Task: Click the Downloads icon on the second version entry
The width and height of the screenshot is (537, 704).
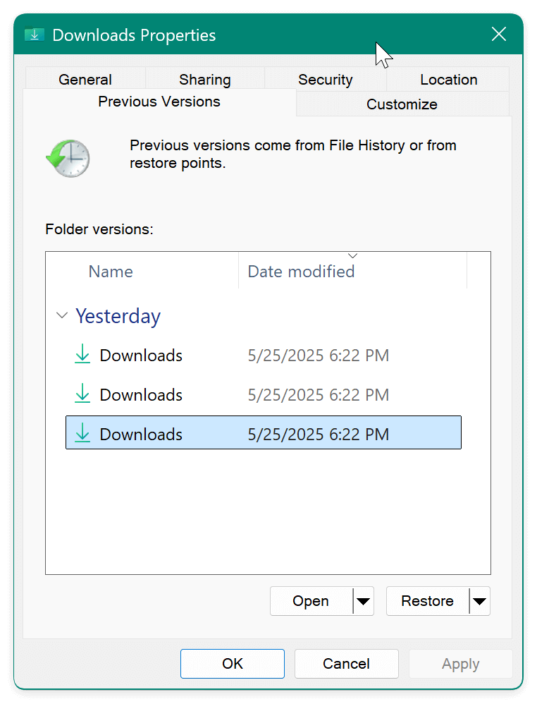Action: (82, 395)
